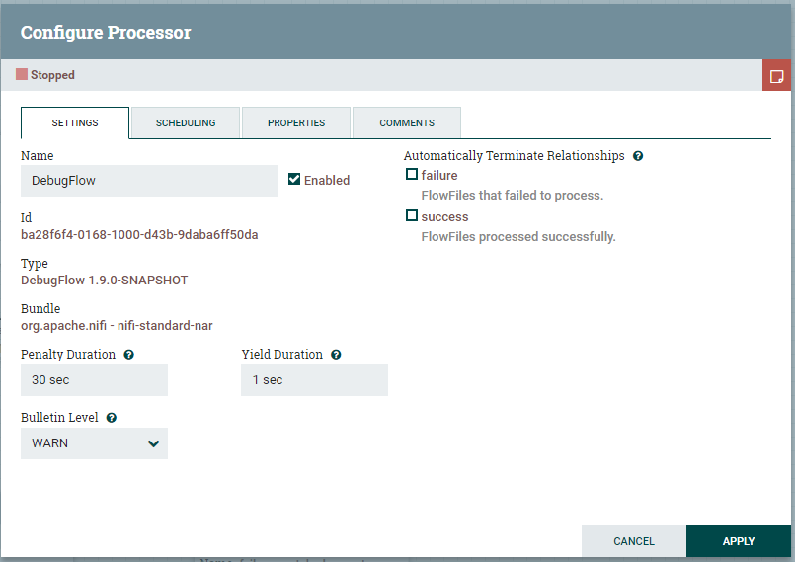The height and width of the screenshot is (562, 795).
Task: Click the text FlowFiles that failed to process
Action: (x=513, y=196)
